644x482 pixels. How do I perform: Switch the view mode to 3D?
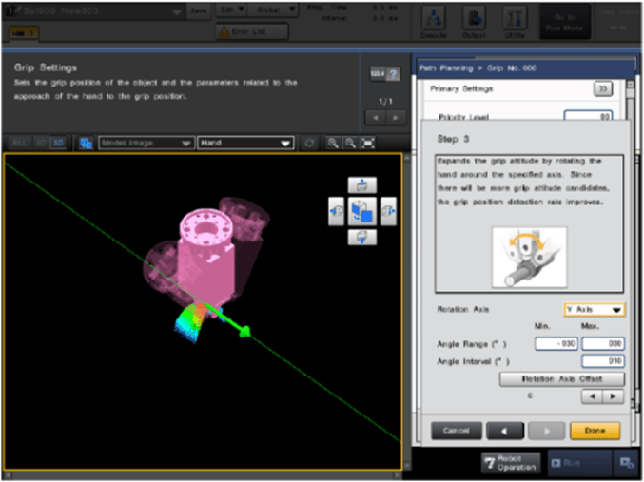tap(58, 143)
